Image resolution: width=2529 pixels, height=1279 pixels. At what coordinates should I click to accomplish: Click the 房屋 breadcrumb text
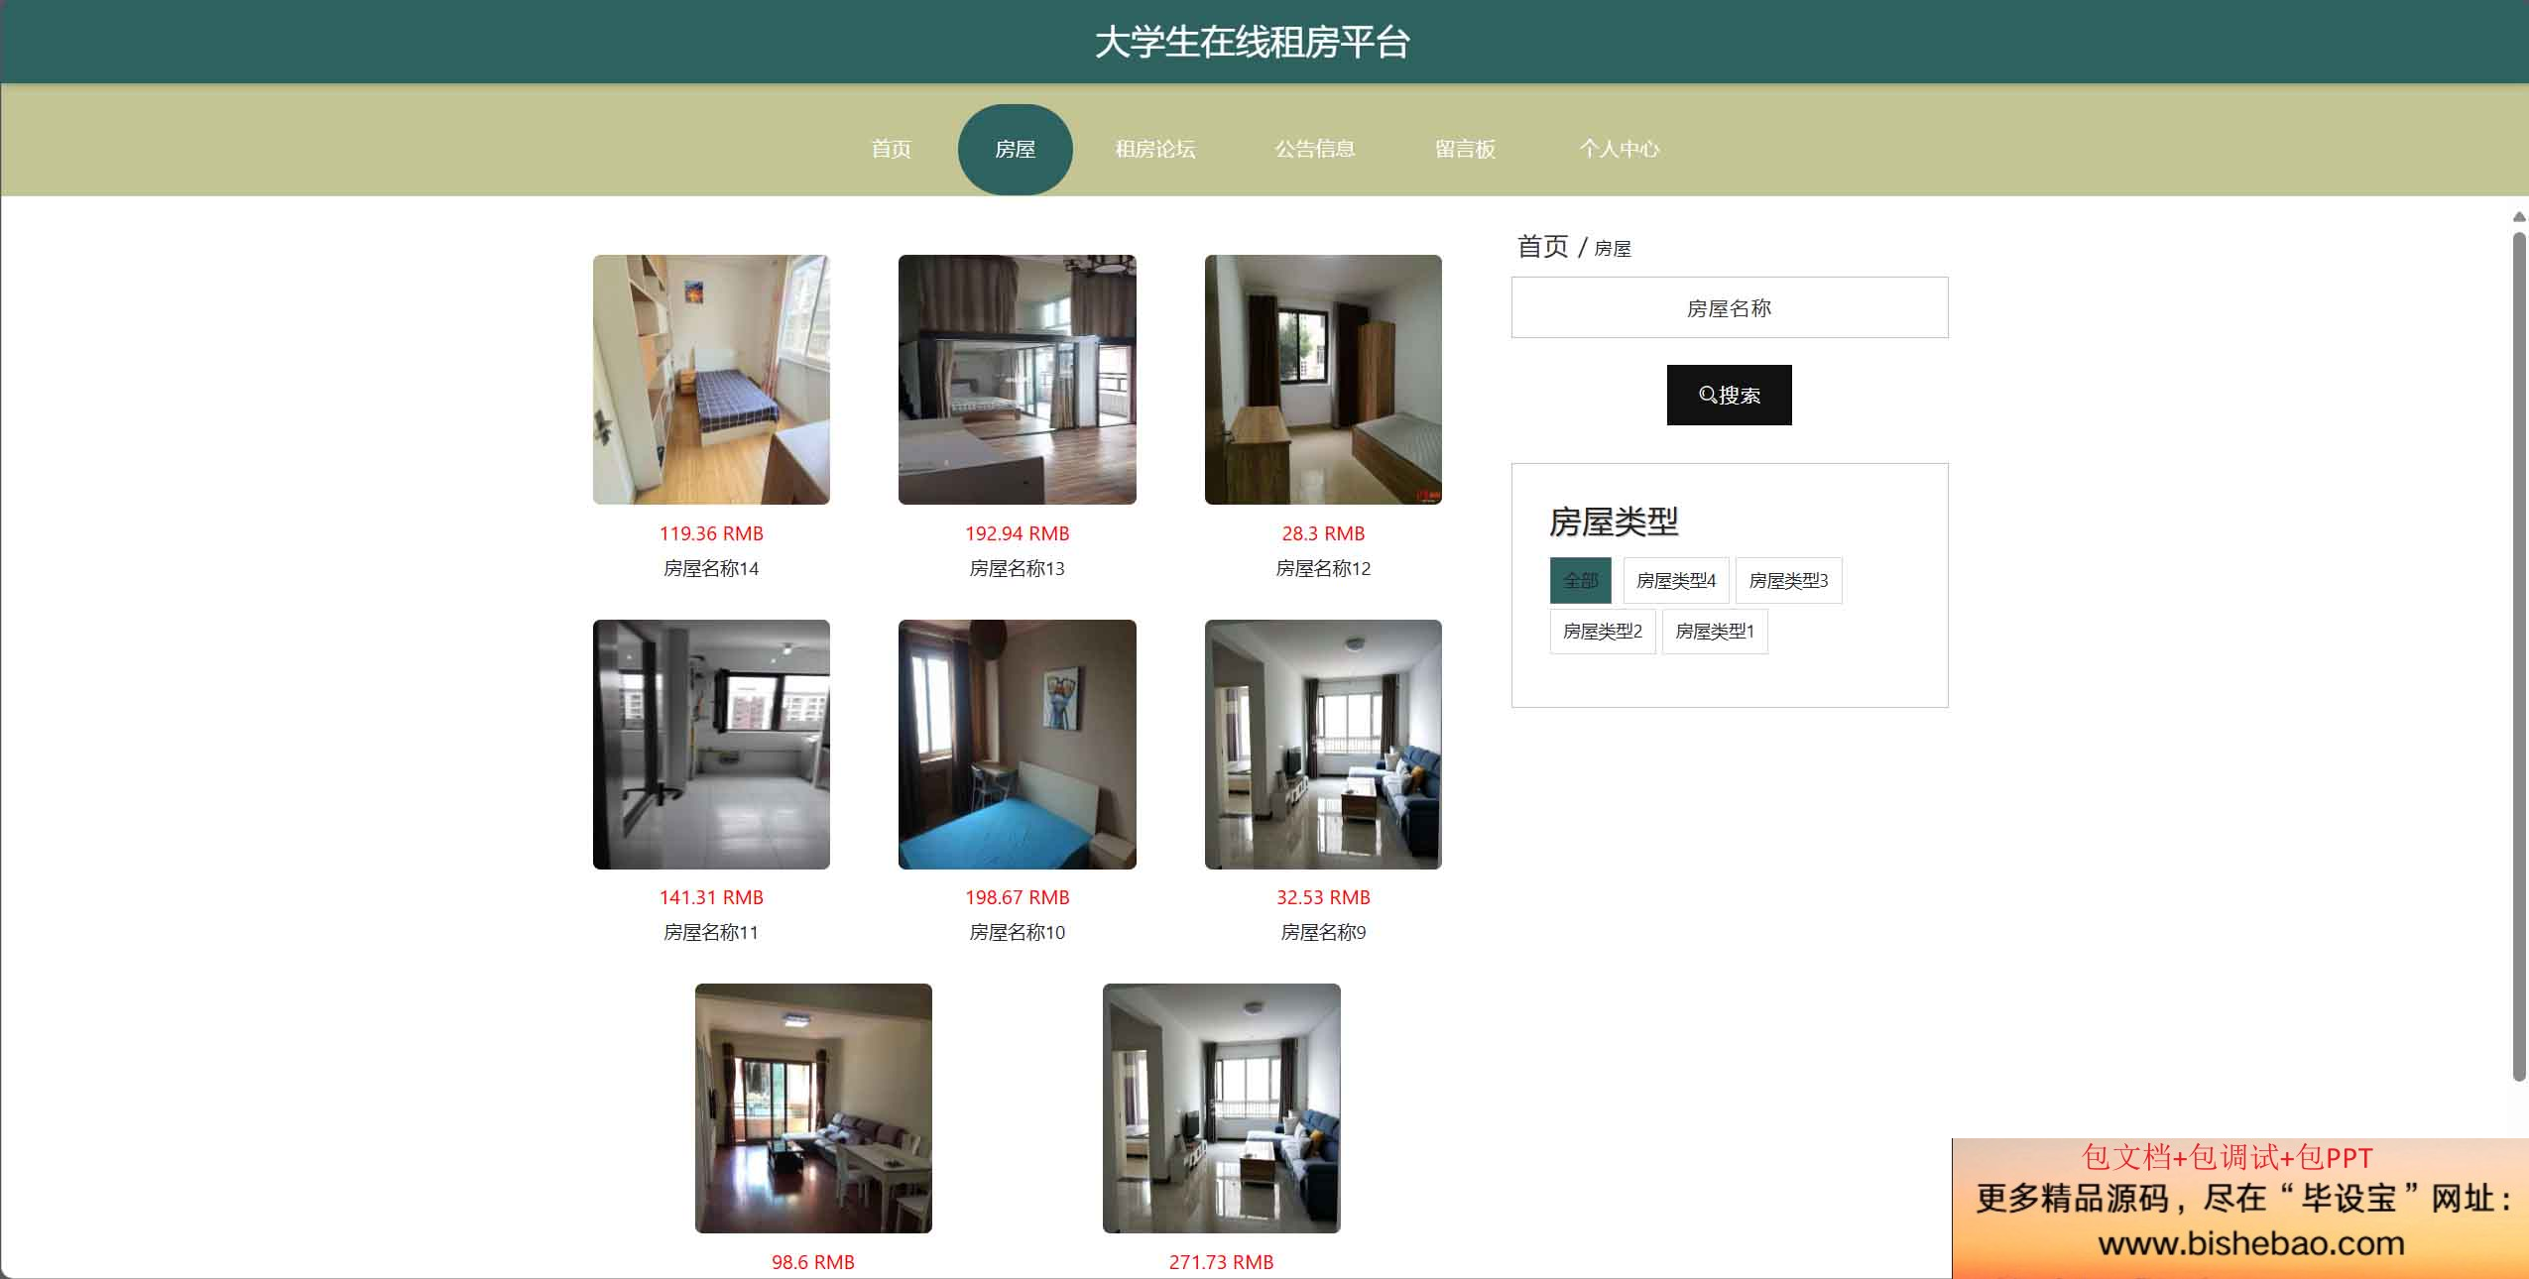click(1612, 249)
